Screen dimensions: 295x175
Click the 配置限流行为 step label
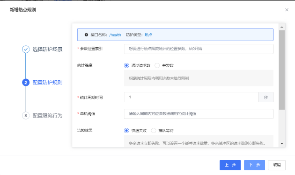pyautogui.click(x=47, y=116)
